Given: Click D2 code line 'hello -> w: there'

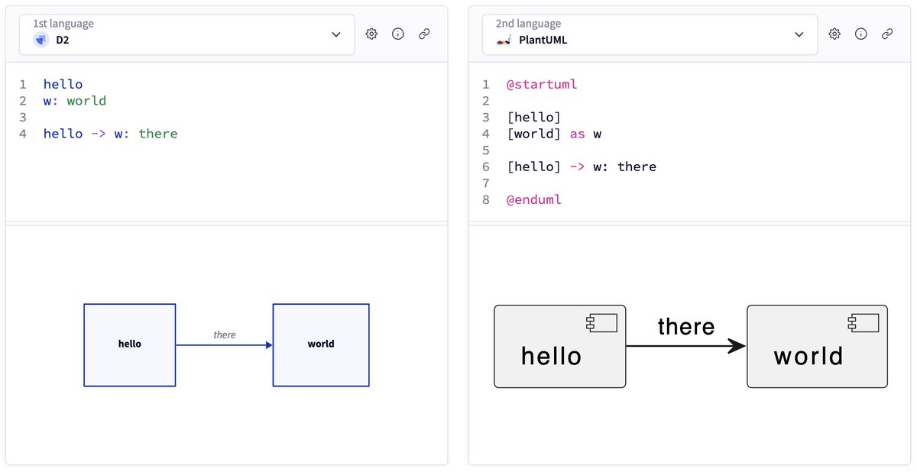Looking at the screenshot, I should click(x=110, y=134).
